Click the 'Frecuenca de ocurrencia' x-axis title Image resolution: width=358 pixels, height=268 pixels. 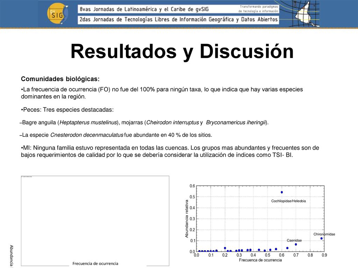(260, 260)
